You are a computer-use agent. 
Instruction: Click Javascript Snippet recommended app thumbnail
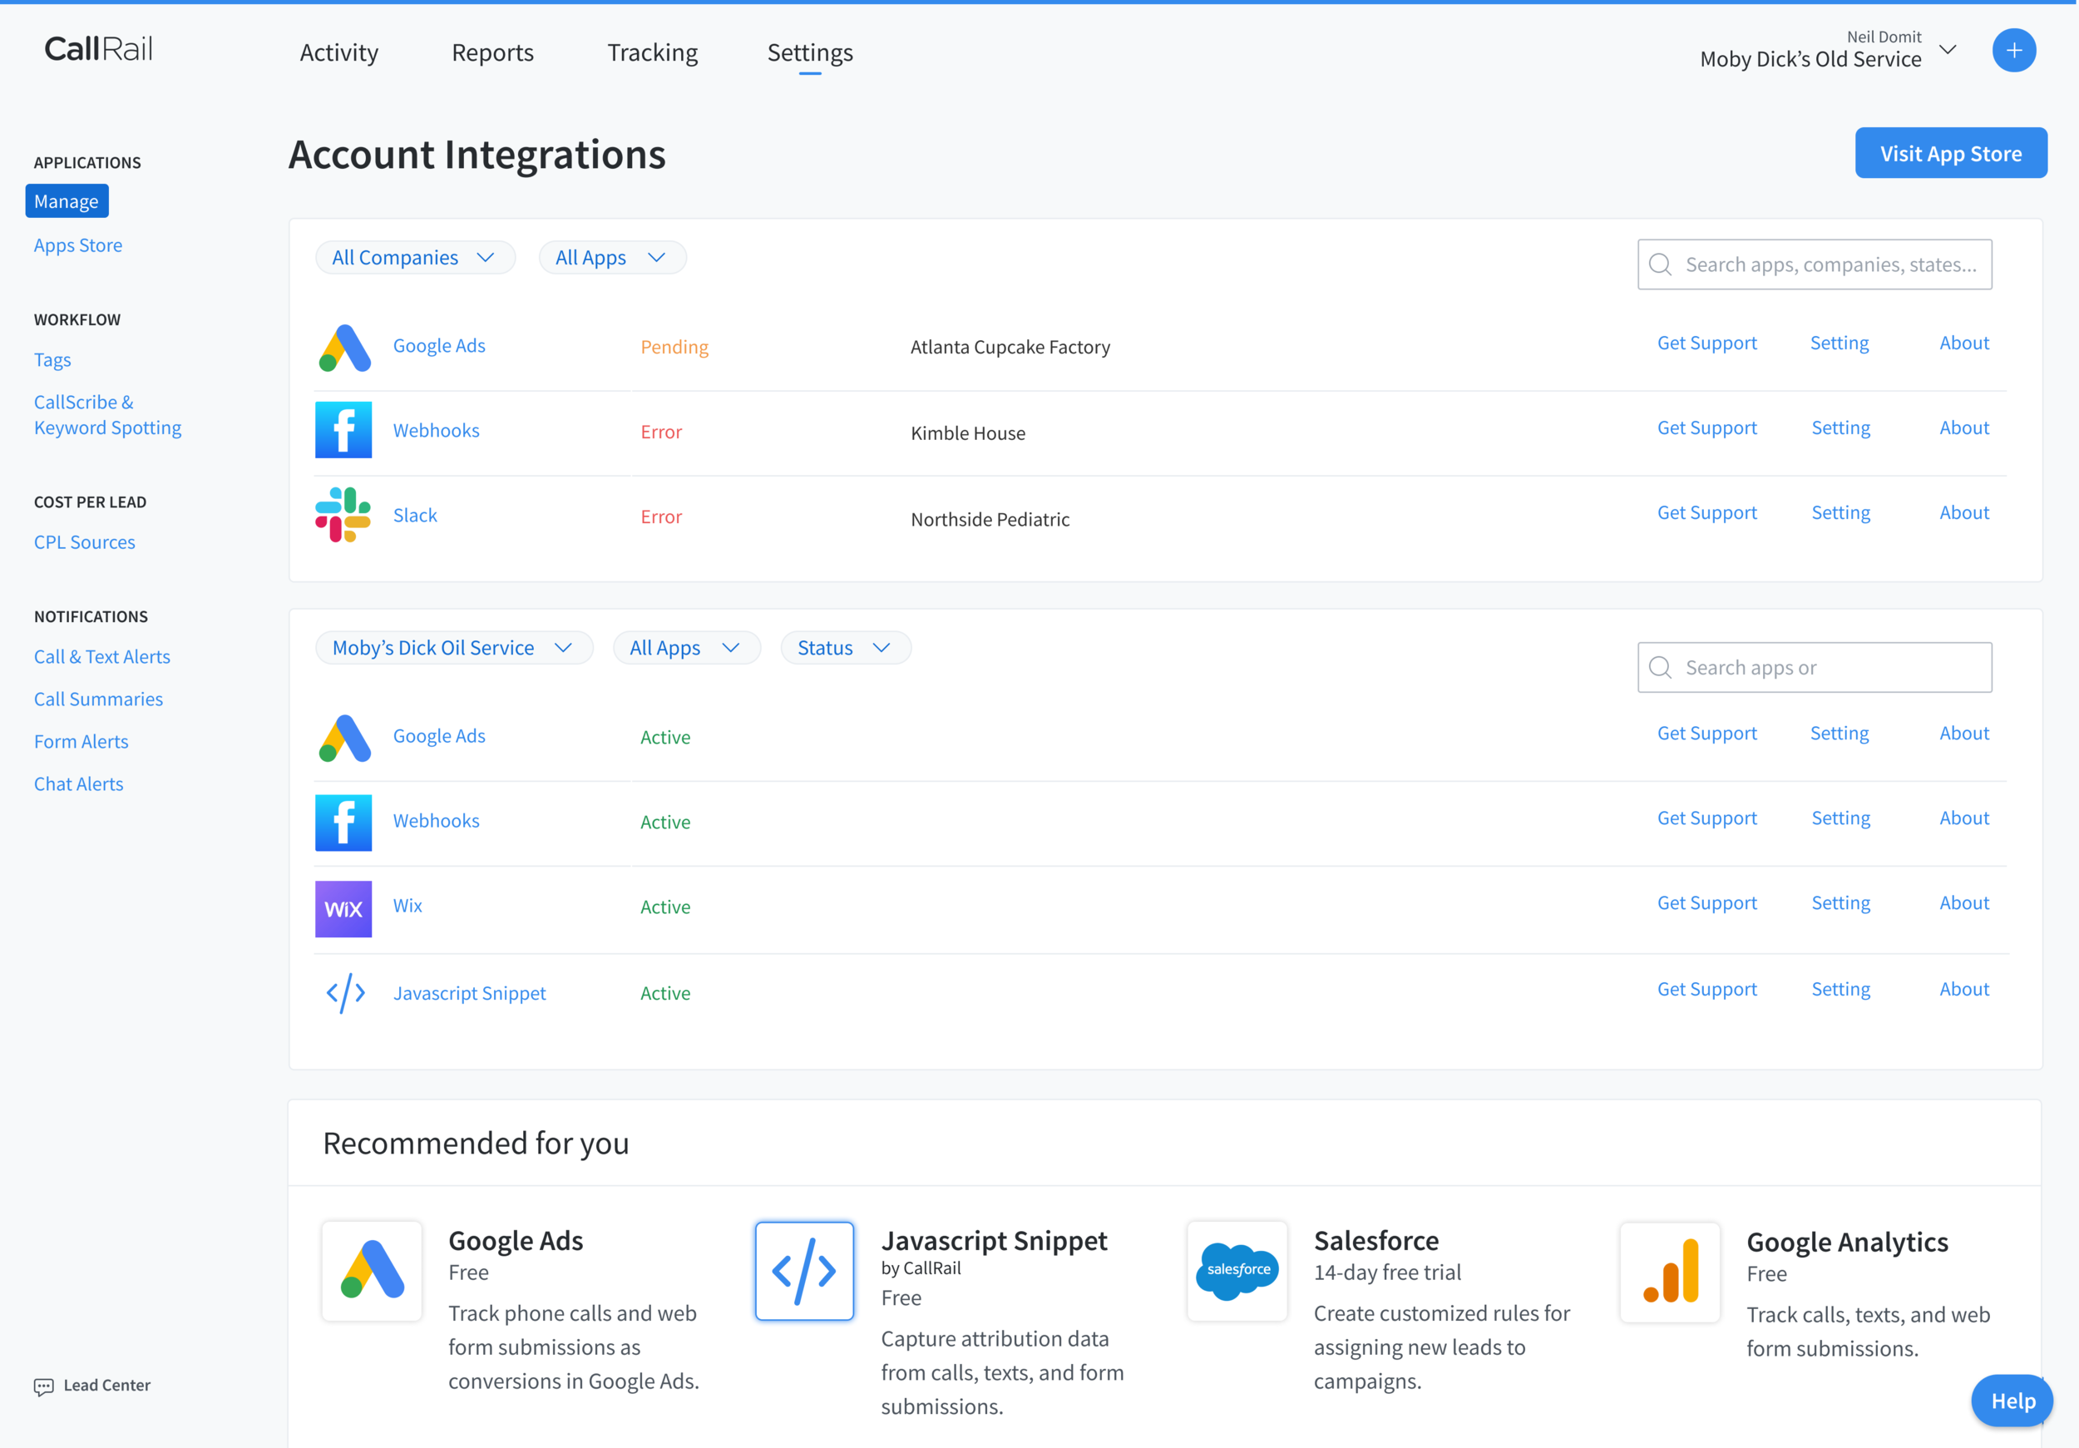804,1271
